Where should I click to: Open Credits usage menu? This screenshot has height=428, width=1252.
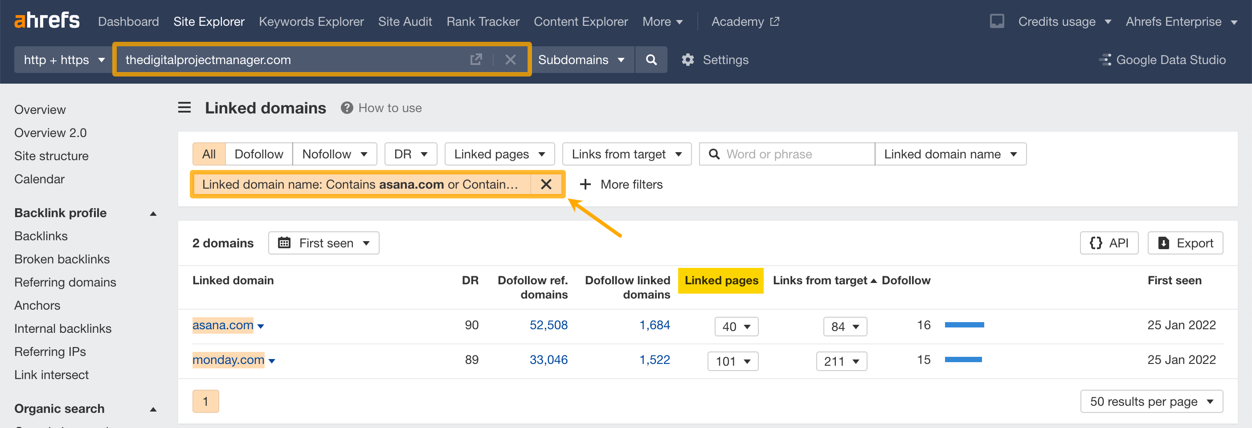click(1065, 21)
